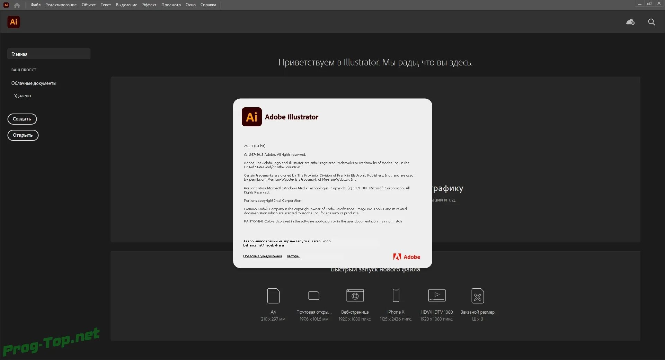Click the small Ai logo in the title bar
This screenshot has width=665, height=360.
6,5
